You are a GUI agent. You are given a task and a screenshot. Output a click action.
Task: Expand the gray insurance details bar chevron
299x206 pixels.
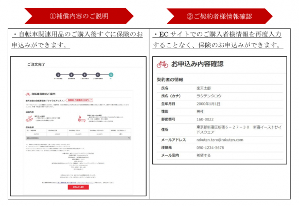(129, 138)
